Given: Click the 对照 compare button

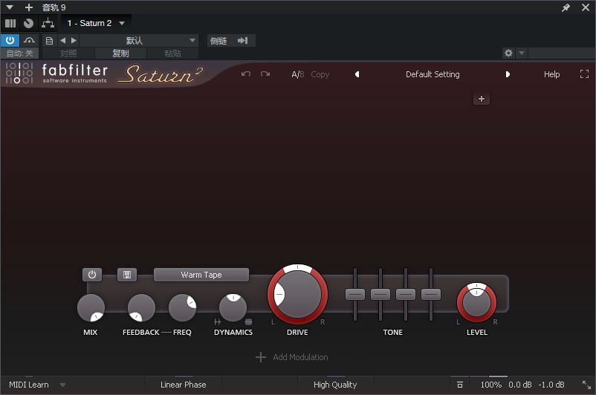Looking at the screenshot, I should (68, 53).
